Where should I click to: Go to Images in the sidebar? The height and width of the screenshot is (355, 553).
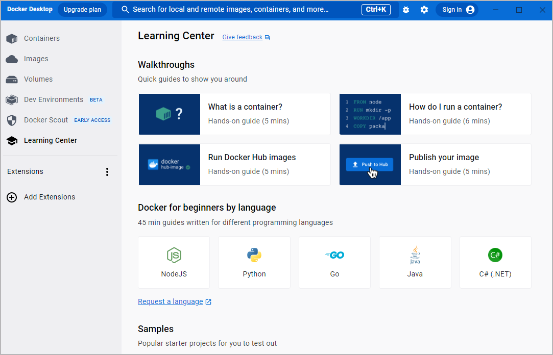click(x=36, y=59)
